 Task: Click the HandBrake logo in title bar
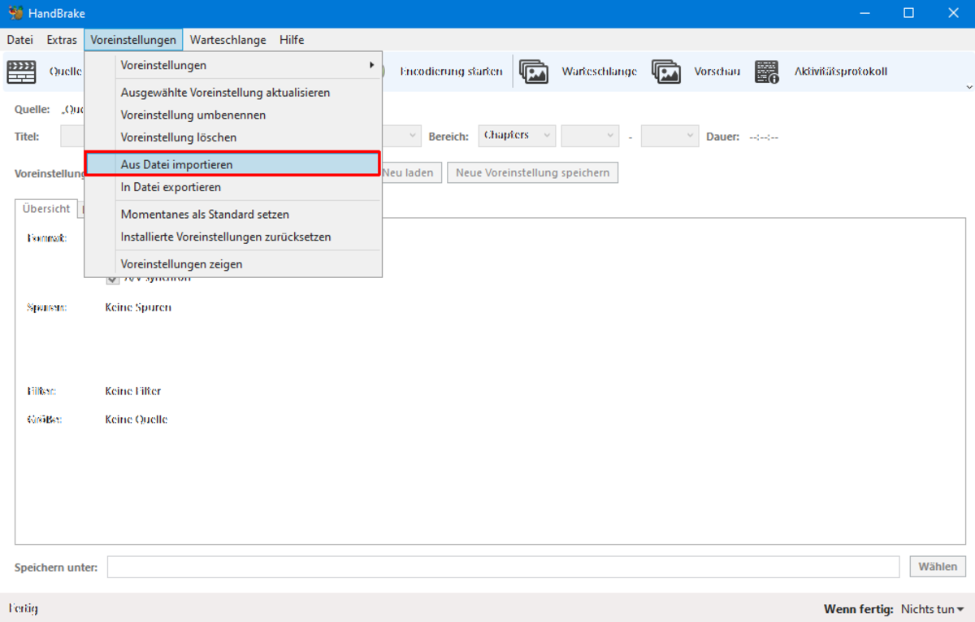pyautogui.click(x=15, y=13)
